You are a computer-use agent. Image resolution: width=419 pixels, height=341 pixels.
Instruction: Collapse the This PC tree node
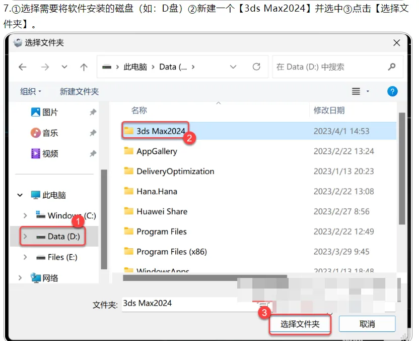click(x=20, y=195)
